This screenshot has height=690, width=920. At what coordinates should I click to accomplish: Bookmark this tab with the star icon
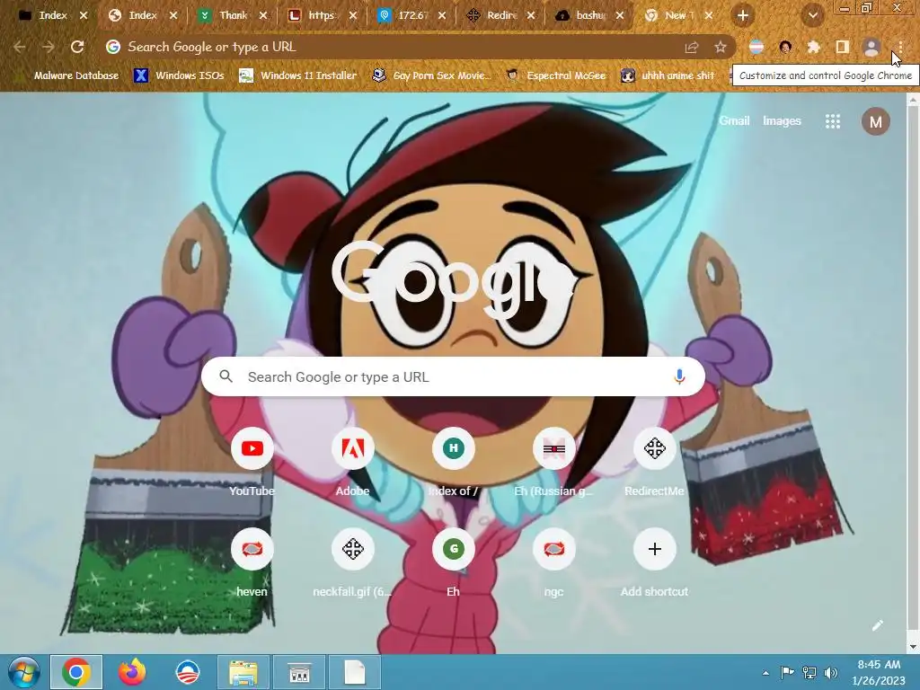point(720,47)
